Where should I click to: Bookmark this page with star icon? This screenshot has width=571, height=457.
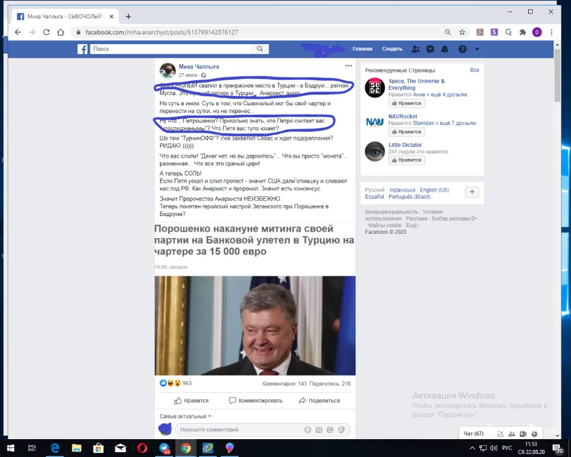coord(462,32)
